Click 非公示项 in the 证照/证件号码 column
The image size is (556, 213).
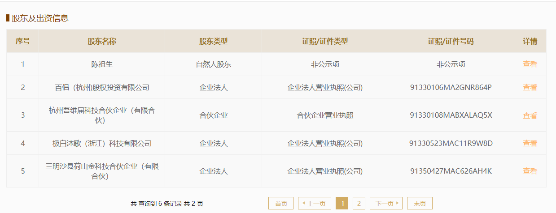[x=451, y=64]
